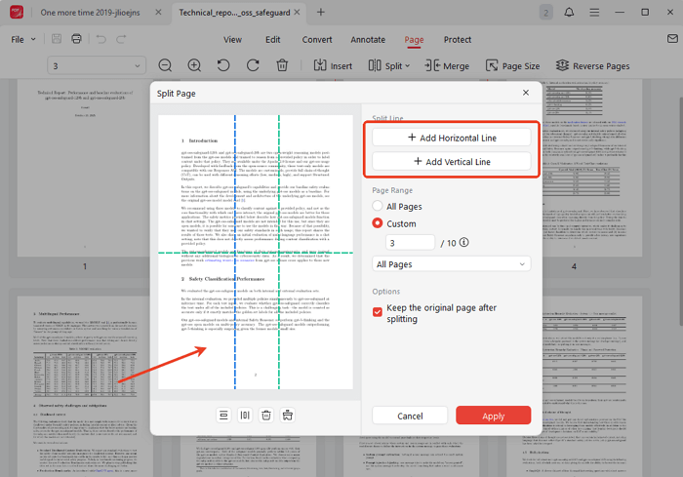Open the hamburger menu icon

594,13
